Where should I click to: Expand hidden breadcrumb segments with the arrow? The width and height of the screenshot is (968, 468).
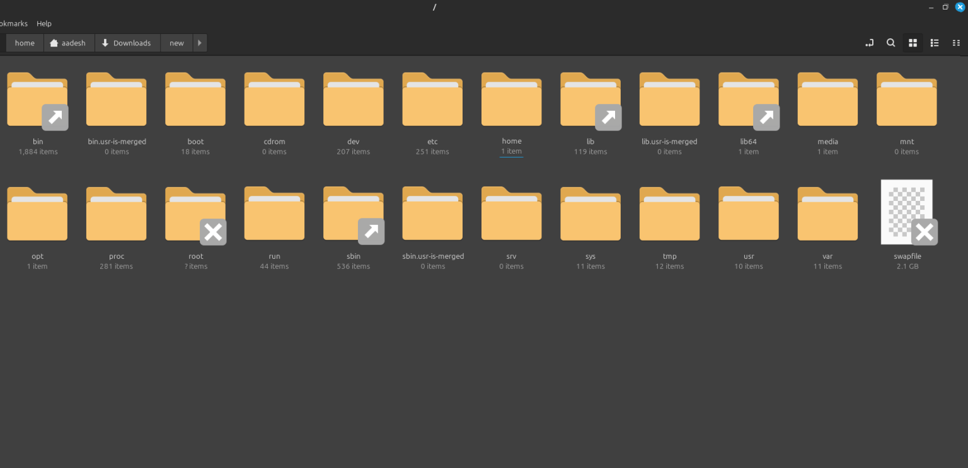pyautogui.click(x=199, y=43)
